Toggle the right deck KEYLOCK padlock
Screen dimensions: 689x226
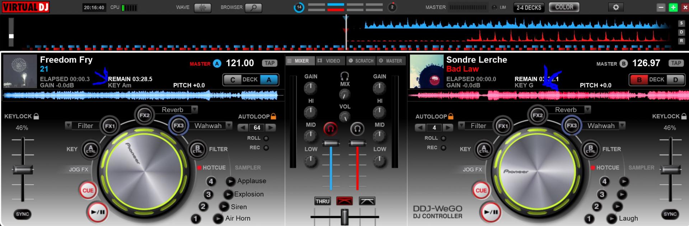pos(684,116)
